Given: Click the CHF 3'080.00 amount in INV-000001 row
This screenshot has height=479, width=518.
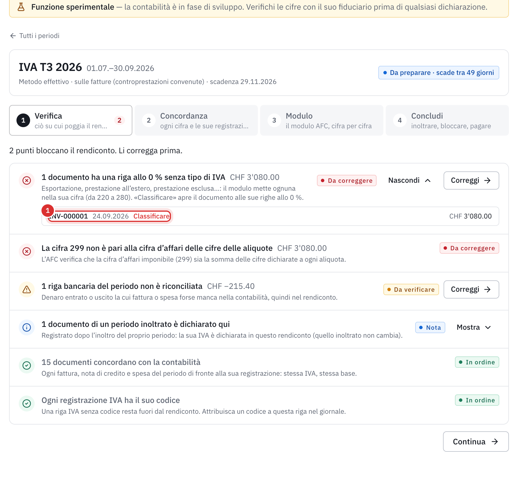Looking at the screenshot, I should pos(471,216).
